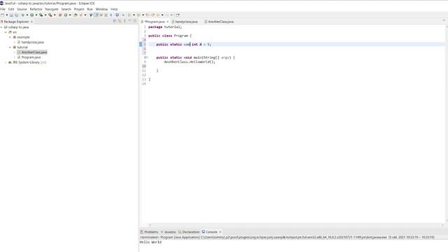Switch to the Javadoc tab
This screenshot has width=448, height=252.
[169, 232]
